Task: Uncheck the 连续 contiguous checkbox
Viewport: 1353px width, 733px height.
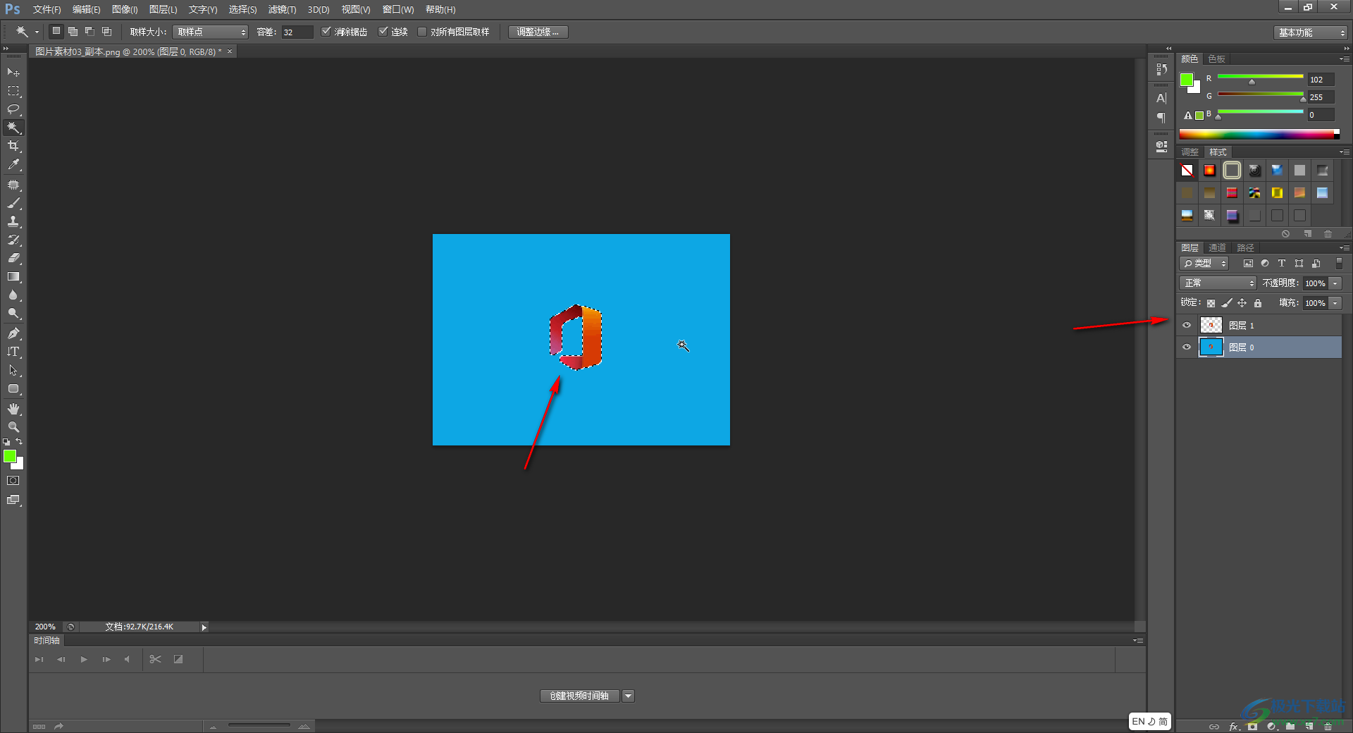Action: (x=383, y=32)
